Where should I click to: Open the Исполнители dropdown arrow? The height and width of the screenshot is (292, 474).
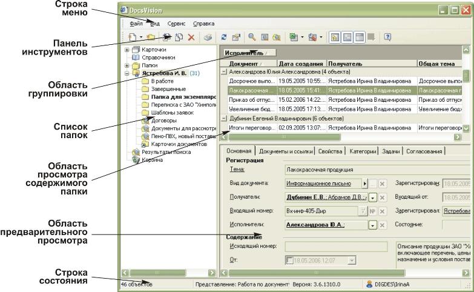coord(373,225)
